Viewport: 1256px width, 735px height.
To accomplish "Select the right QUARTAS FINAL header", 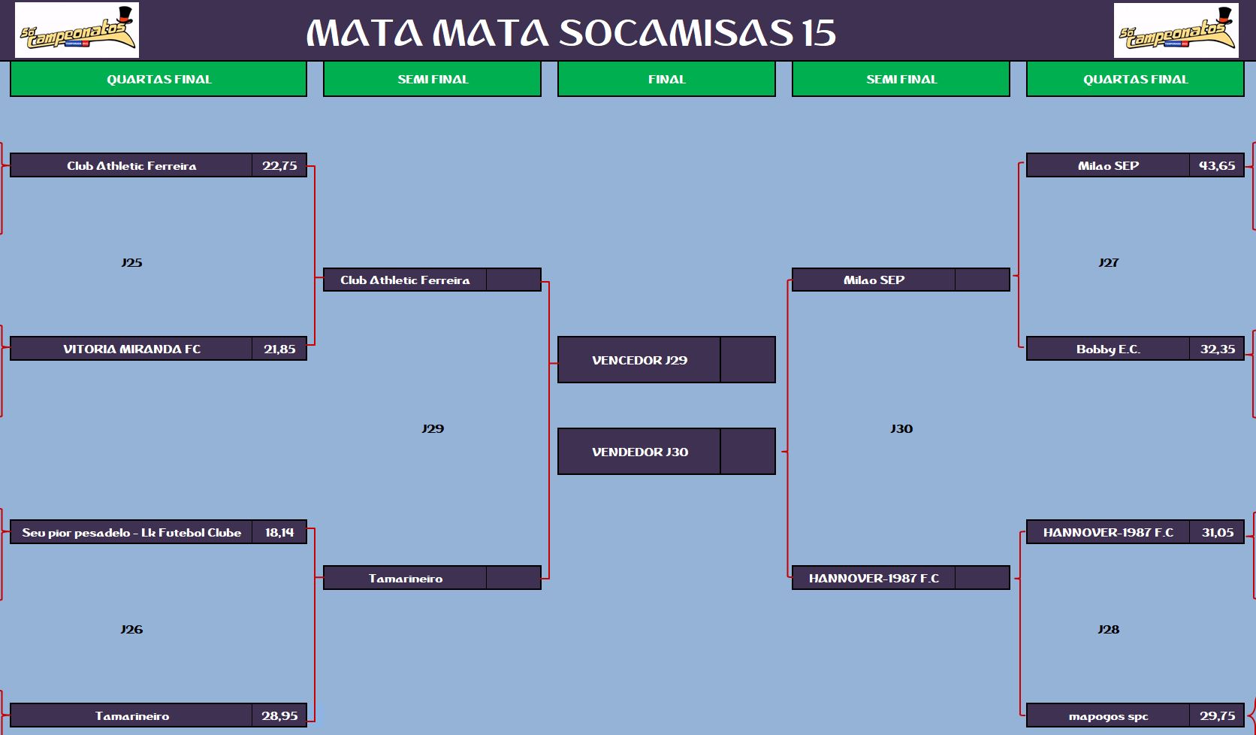I will click(1135, 79).
